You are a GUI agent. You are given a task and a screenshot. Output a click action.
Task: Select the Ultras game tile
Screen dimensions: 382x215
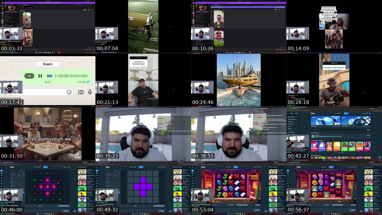(367, 146)
